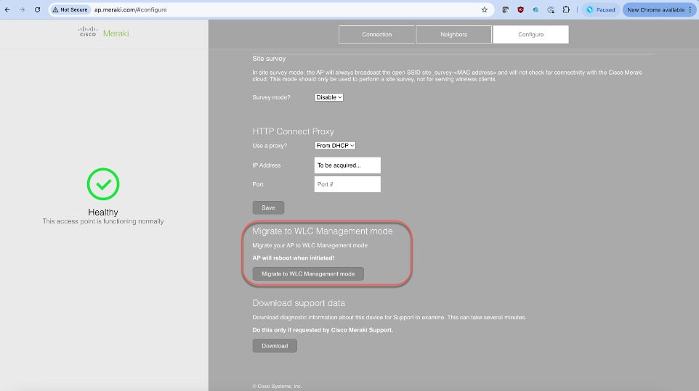Image resolution: width=699 pixels, height=391 pixels.
Task: Open the Chrome extensions puzzle menu
Action: pyautogui.click(x=566, y=9)
